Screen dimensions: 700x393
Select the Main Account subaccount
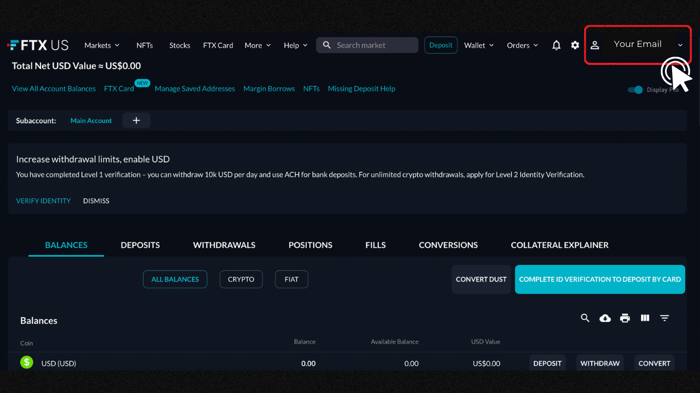(x=91, y=121)
